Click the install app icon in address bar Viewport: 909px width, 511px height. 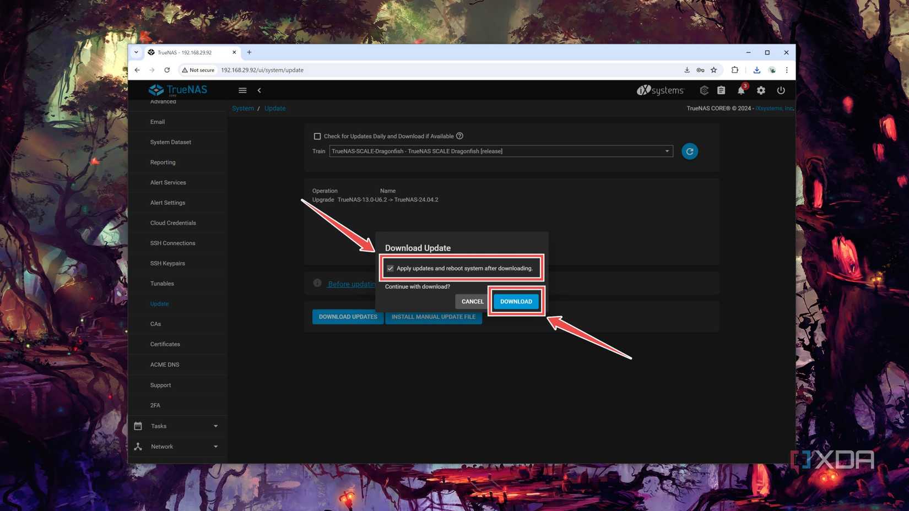(686, 70)
